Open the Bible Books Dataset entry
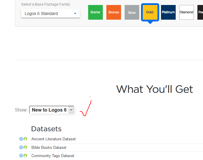 49,147
